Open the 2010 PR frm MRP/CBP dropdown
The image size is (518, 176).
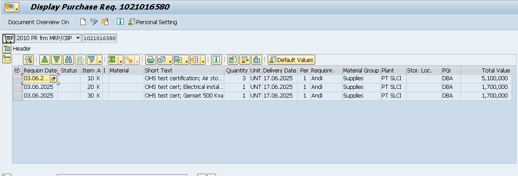point(78,38)
